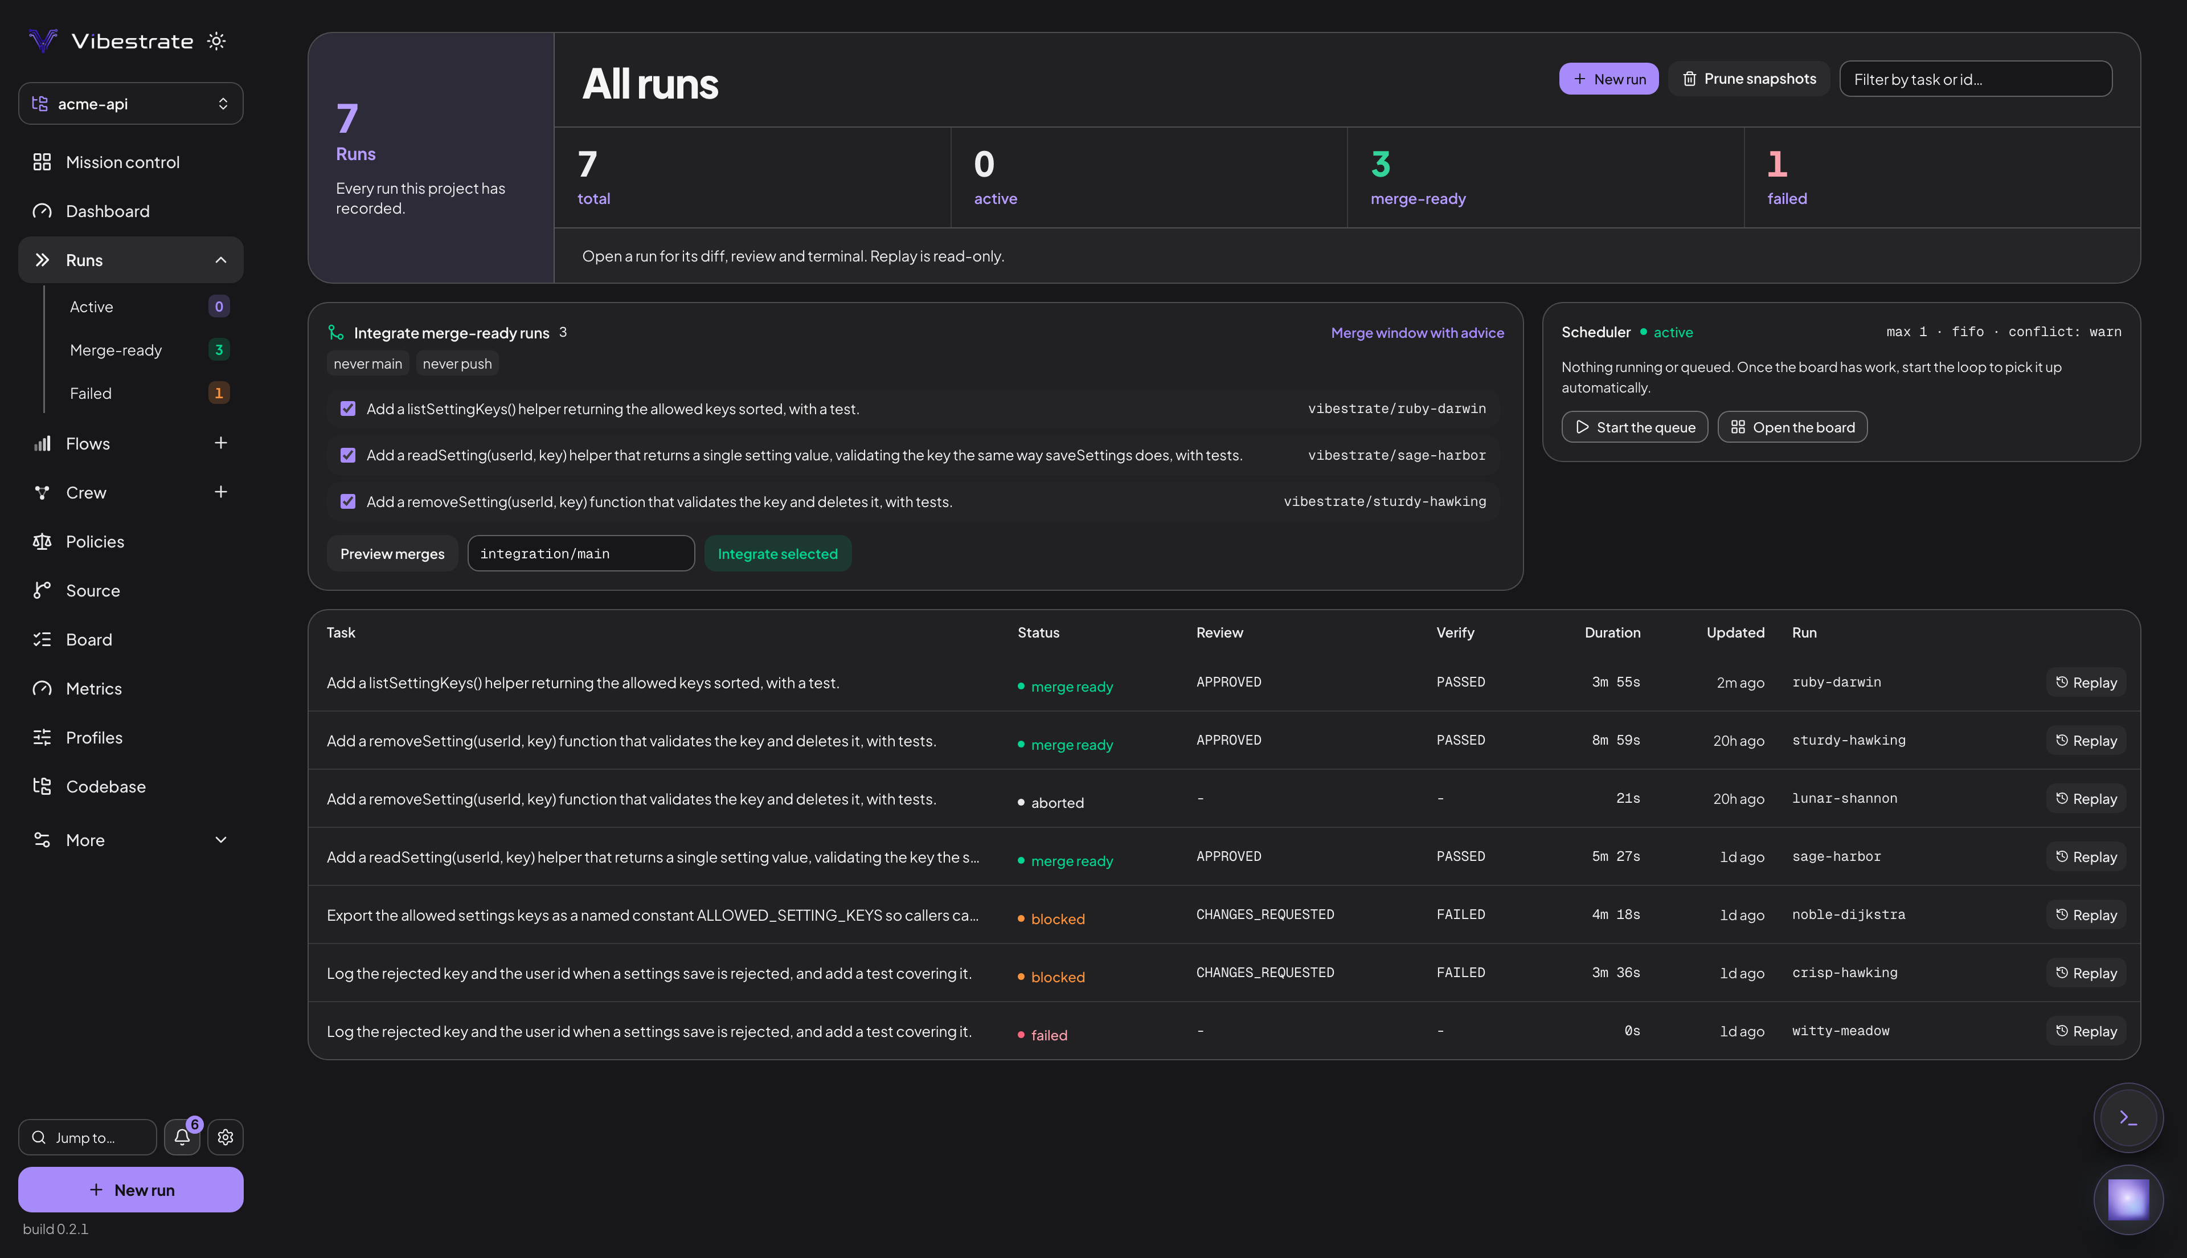Focus the Jump to search box
The height and width of the screenshot is (1258, 2187).
click(87, 1137)
